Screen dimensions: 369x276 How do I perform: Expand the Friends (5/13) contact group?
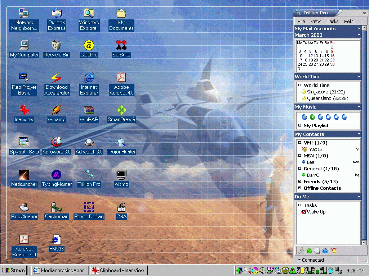point(299,181)
